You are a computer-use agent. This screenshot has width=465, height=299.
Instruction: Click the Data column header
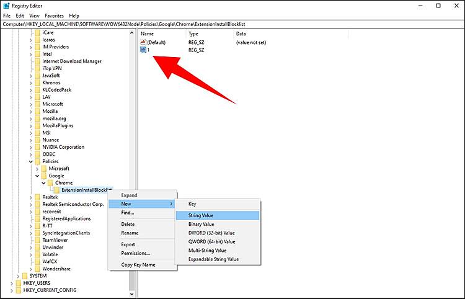pos(291,34)
